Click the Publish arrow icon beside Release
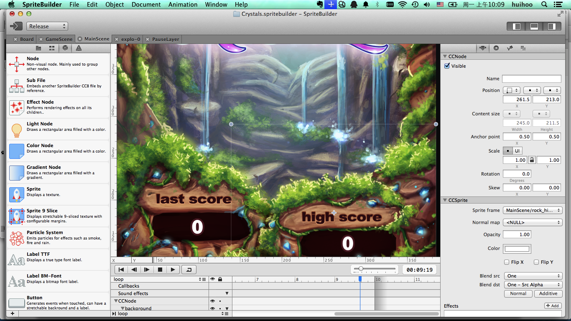 tap(16, 26)
